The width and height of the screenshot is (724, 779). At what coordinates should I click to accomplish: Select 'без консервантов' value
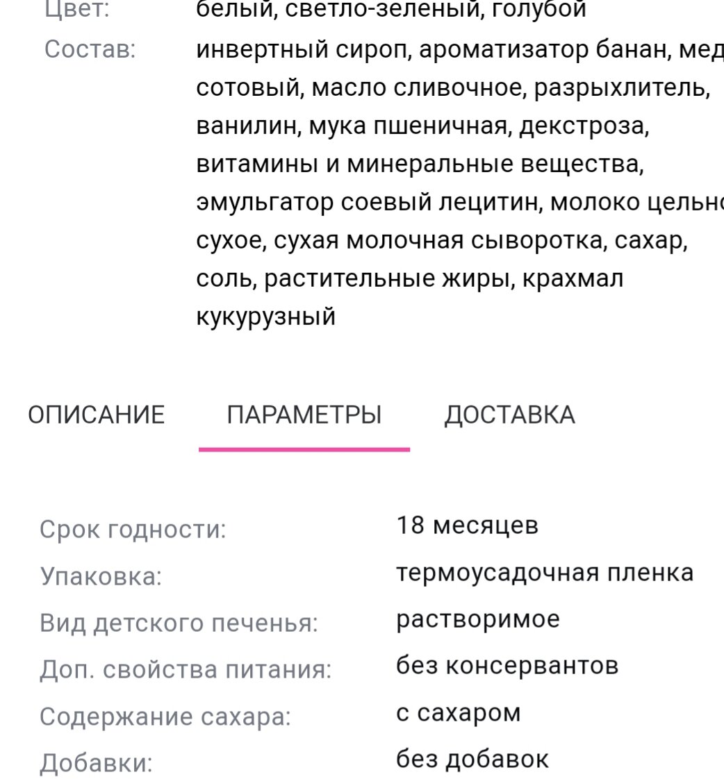pos(505,664)
